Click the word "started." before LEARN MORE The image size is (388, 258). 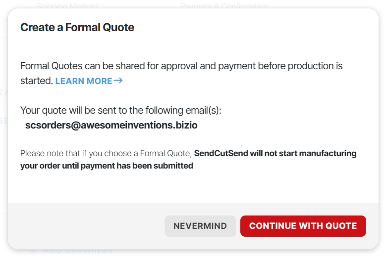[x=36, y=81]
